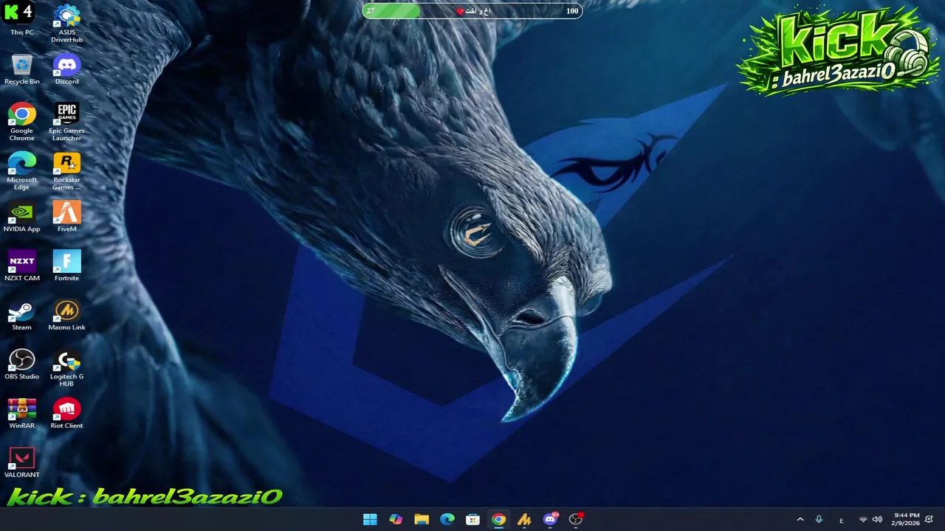The width and height of the screenshot is (945, 531).
Task: Select the Fortnite desktop shortcut
Action: (x=66, y=266)
